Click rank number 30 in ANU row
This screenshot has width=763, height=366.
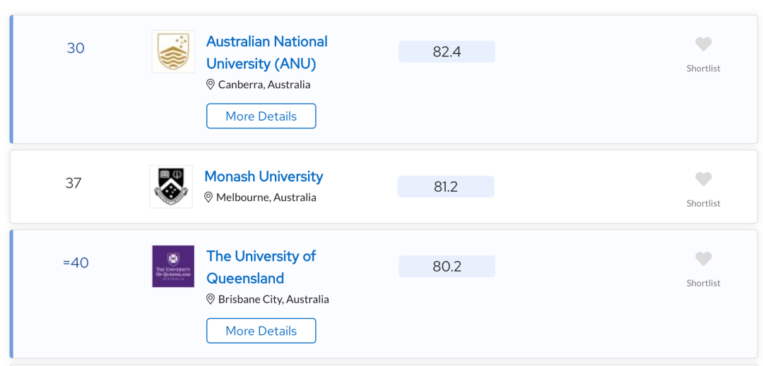(76, 49)
